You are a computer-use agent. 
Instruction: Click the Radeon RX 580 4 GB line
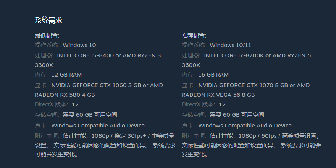point(65,95)
